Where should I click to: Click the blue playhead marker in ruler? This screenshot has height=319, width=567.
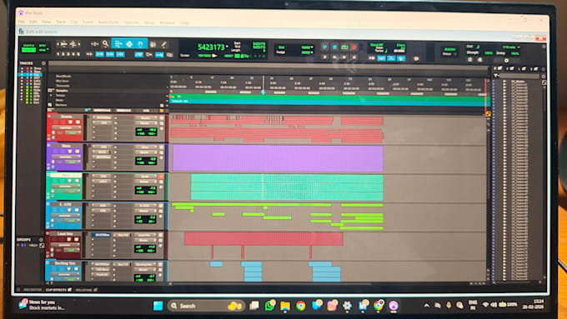[263, 92]
